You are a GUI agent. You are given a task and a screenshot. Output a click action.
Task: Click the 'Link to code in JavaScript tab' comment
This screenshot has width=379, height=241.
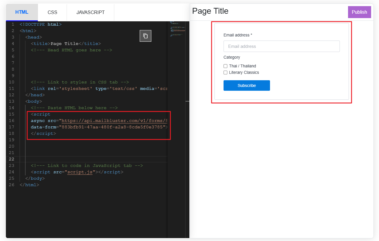coord(87,165)
